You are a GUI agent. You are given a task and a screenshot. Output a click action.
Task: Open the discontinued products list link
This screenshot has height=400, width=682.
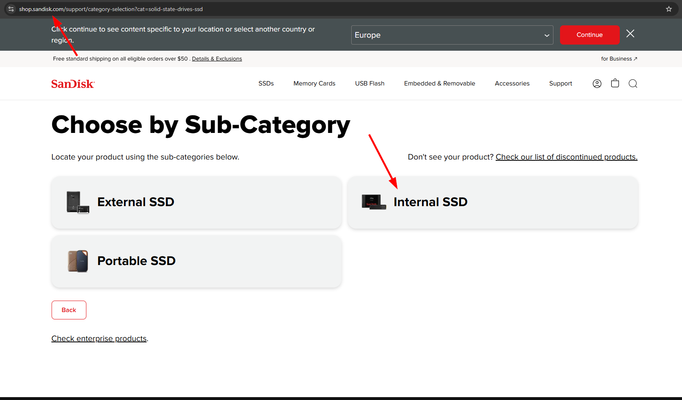(567, 157)
